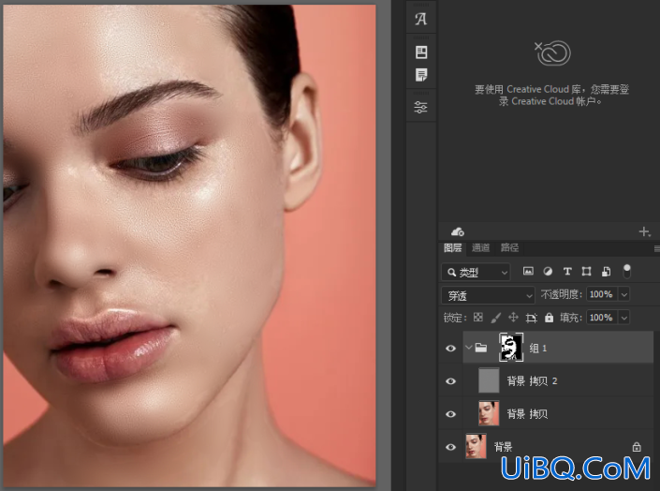The width and height of the screenshot is (660, 491).
Task: Lock image pixels brush icon
Action: point(496,318)
